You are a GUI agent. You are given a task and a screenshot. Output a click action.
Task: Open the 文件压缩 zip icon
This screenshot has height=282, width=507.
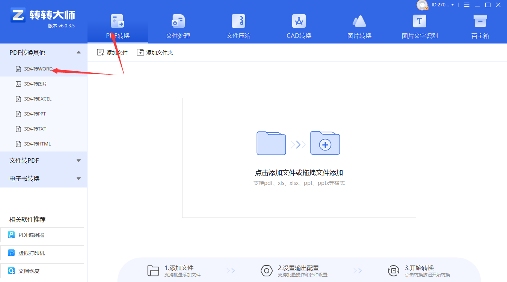238,21
